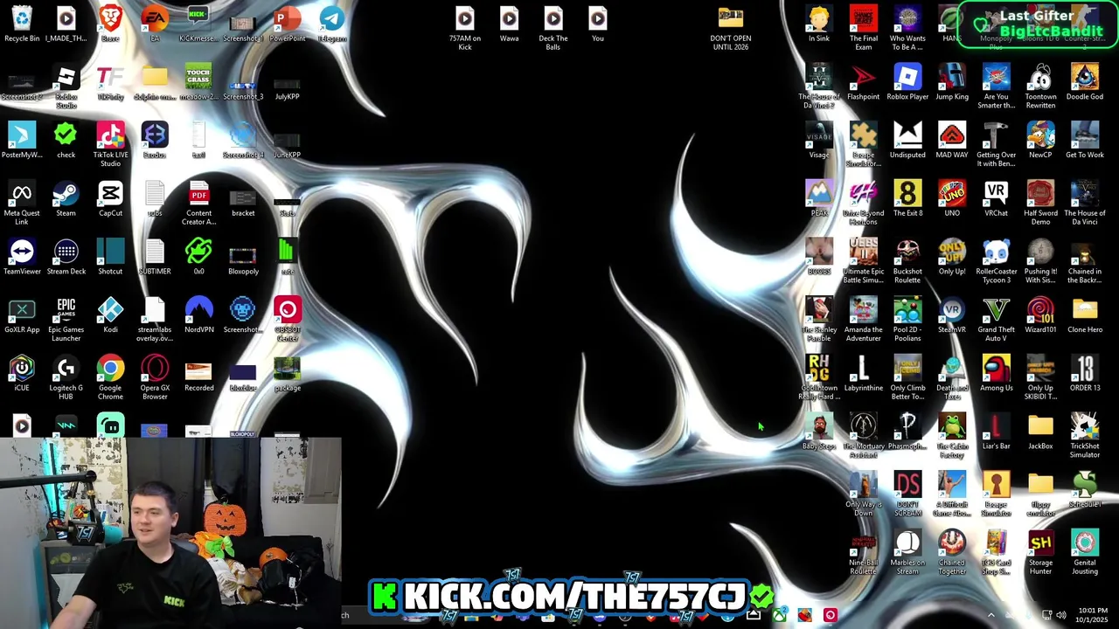Open the SteamVR shortcut

952,315
